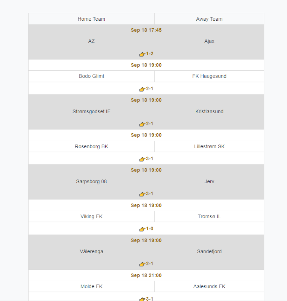Click the 1-0 predicted score for Viking FK
287x301 pixels.
pos(150,229)
